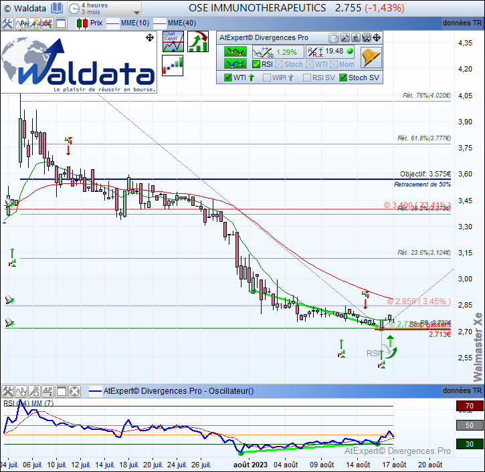Open AtExpert Divergences Pro settings hammer icon
The height and width of the screenshot is (472, 485).
point(345,38)
